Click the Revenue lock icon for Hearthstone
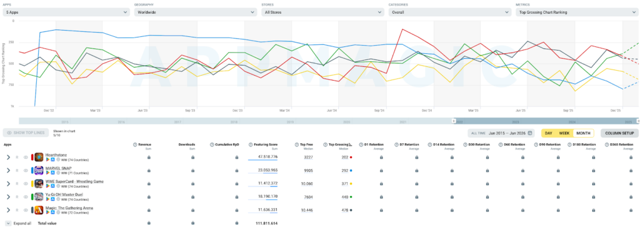640x234 pixels. (149, 157)
